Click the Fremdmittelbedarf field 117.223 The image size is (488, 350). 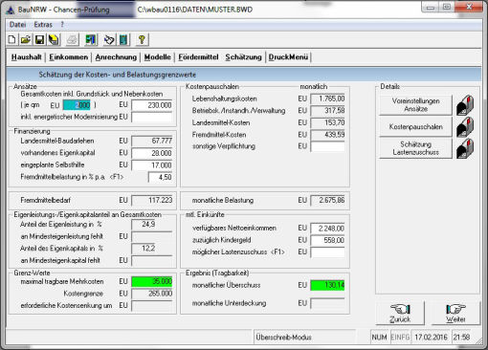pos(152,200)
